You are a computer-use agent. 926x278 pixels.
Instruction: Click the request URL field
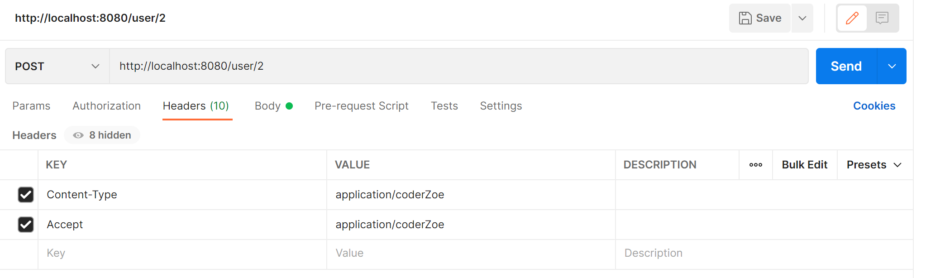click(x=459, y=66)
